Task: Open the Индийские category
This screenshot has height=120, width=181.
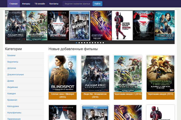Action: (25, 87)
